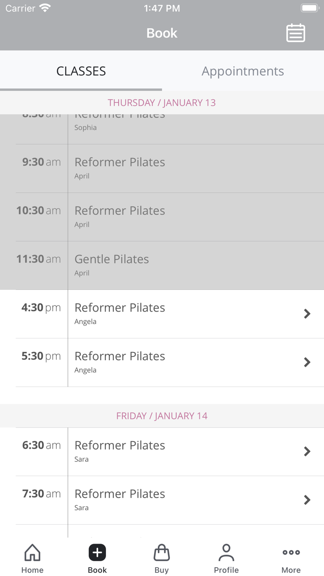Click the THURSDAY / JANUARY 13 header
324x576 pixels.
pos(162,102)
